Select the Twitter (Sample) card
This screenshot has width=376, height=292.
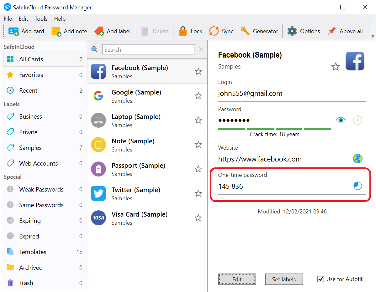point(147,194)
